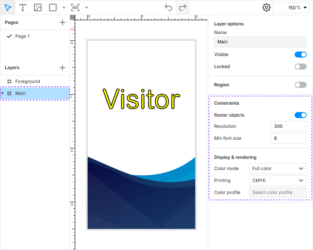The width and height of the screenshot is (313, 250).
Task: Change Printing from the CMYK dropdown
Action: 277,180
